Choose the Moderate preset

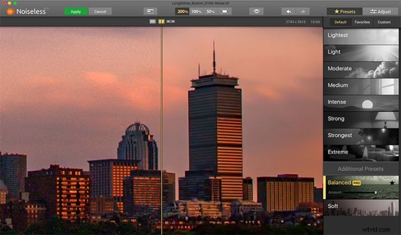361,70
